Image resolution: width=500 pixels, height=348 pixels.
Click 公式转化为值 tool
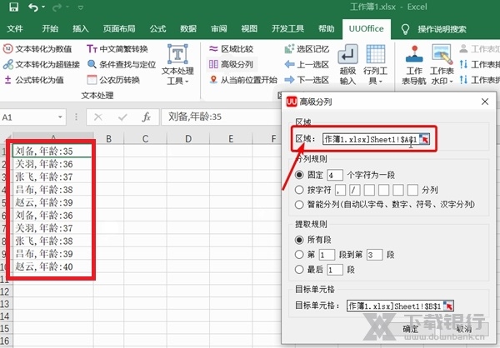pos(34,80)
